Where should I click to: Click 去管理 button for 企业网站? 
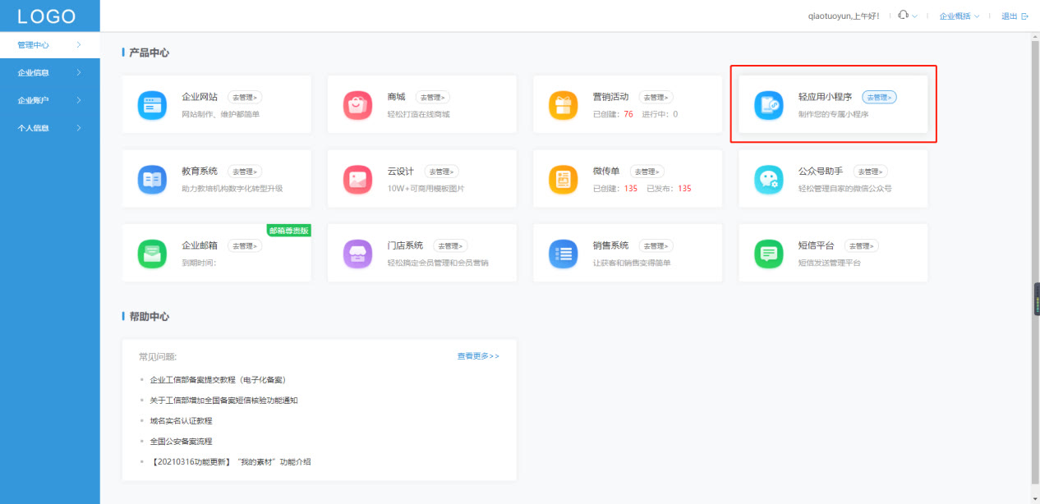pos(245,97)
